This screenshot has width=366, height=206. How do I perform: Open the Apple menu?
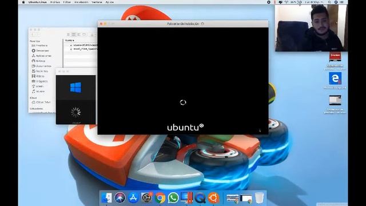click(x=23, y=2)
